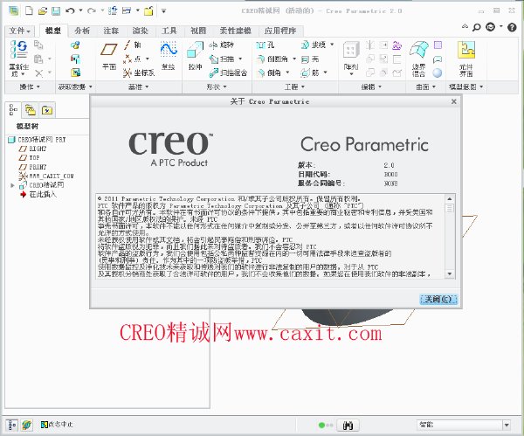Viewport: 524px width, 436px height.
Task: Open the 文件 File menu
Action: 19,31
